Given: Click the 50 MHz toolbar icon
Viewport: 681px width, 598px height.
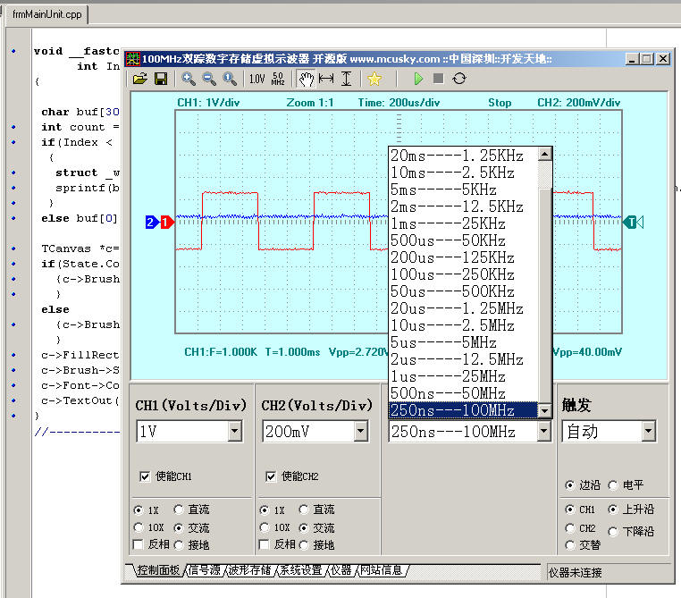Looking at the screenshot, I should pos(278,79).
